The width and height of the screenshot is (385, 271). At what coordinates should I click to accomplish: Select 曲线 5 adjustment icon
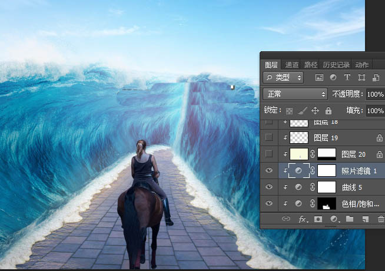coord(298,187)
